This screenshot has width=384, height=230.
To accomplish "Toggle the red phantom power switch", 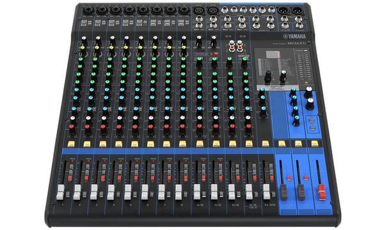I will click(x=216, y=54).
